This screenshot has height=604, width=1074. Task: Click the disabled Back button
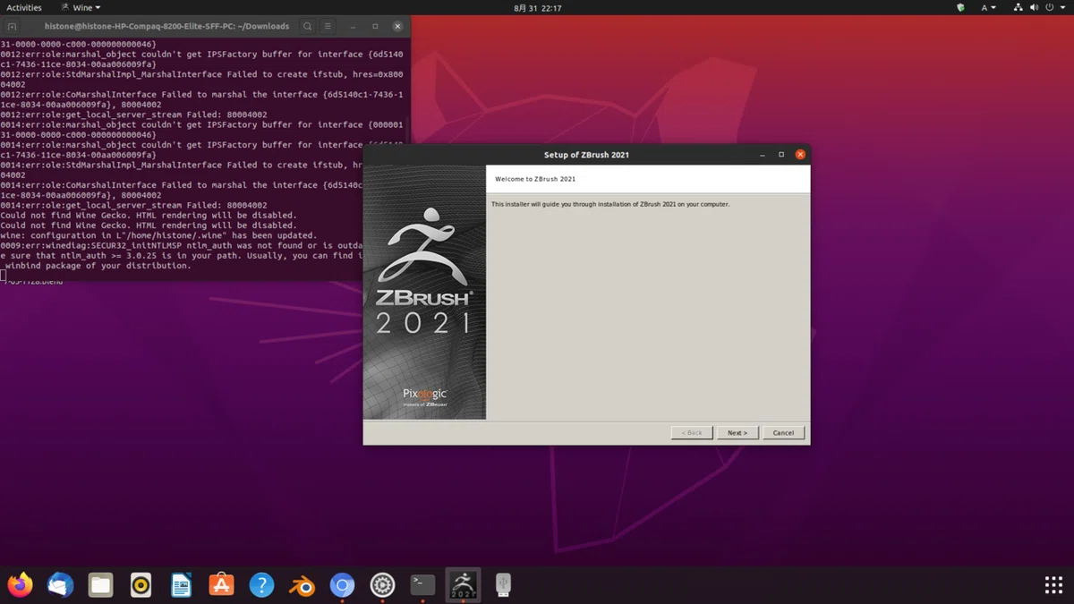pos(692,432)
